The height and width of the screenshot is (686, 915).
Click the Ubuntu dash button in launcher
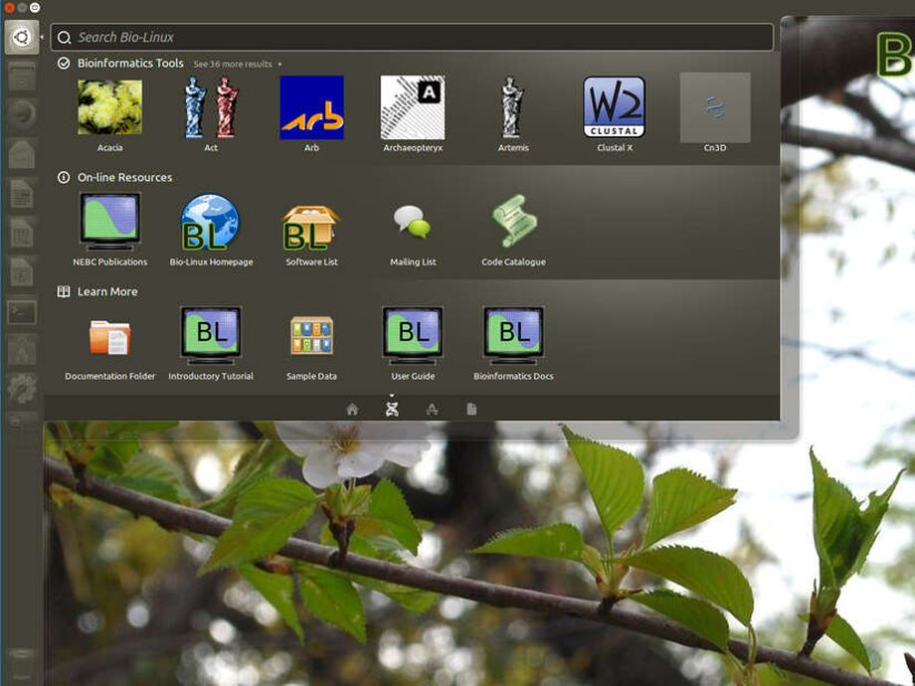22,37
